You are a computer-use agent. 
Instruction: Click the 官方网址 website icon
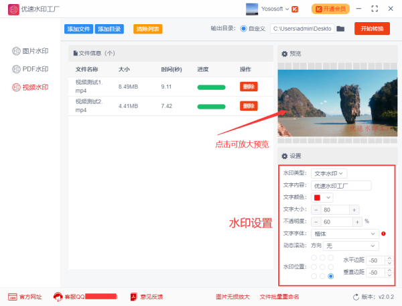(13, 297)
